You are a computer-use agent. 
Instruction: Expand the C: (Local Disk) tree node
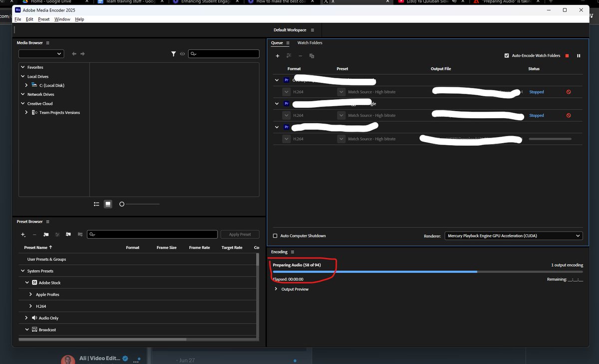tap(26, 85)
